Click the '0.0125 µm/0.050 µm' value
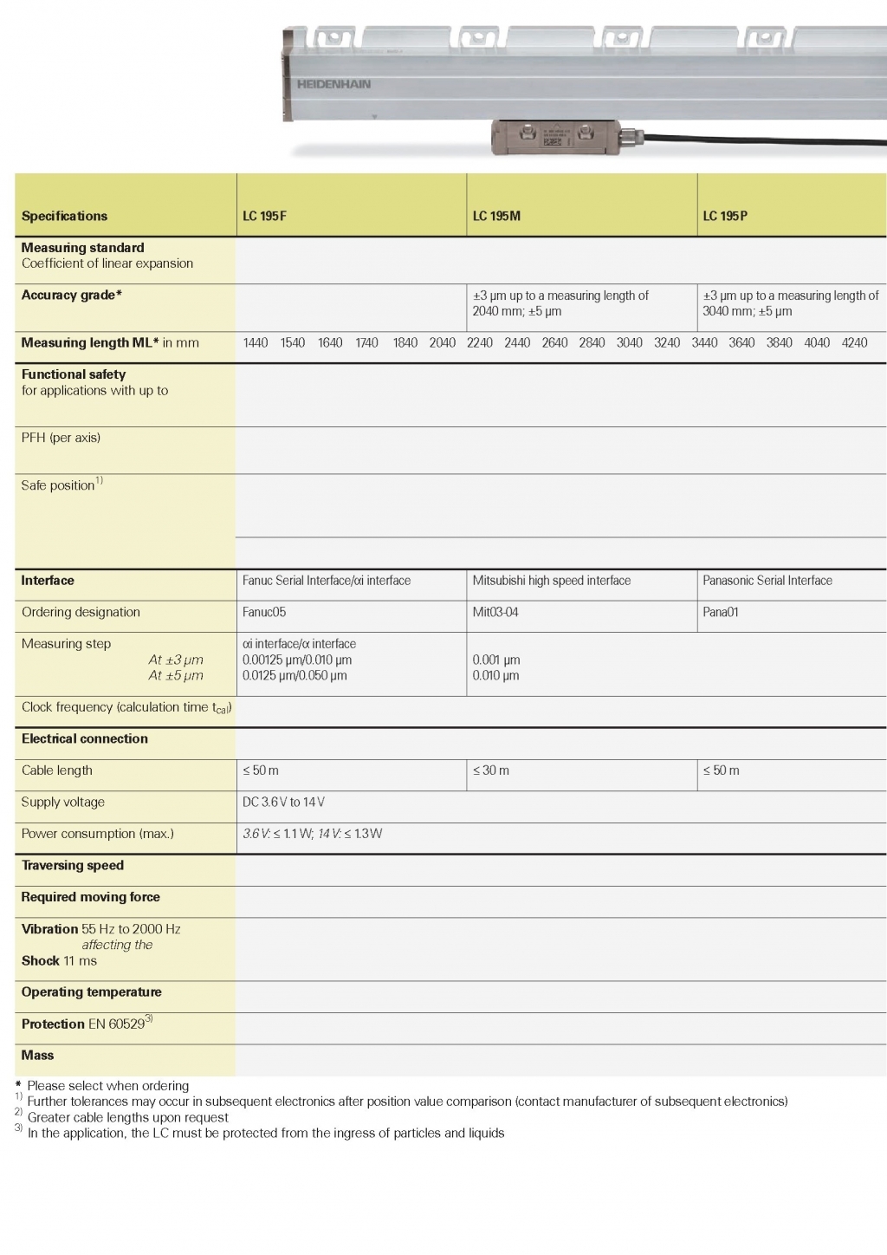Screen dimensions: 887x1255 point(295,675)
